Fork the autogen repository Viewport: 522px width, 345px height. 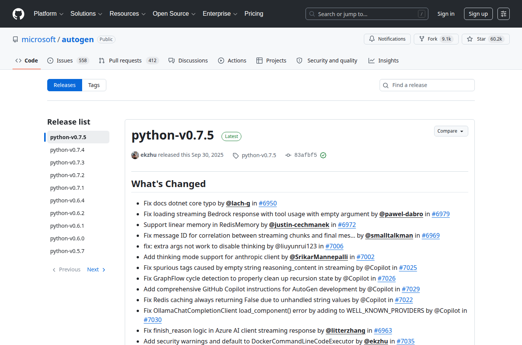(436, 39)
